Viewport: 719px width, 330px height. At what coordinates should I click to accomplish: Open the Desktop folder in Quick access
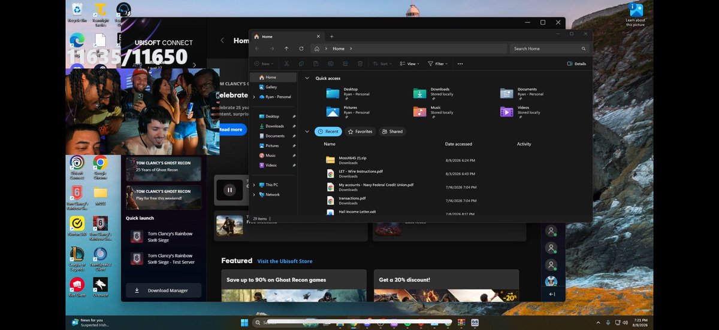tap(348, 93)
